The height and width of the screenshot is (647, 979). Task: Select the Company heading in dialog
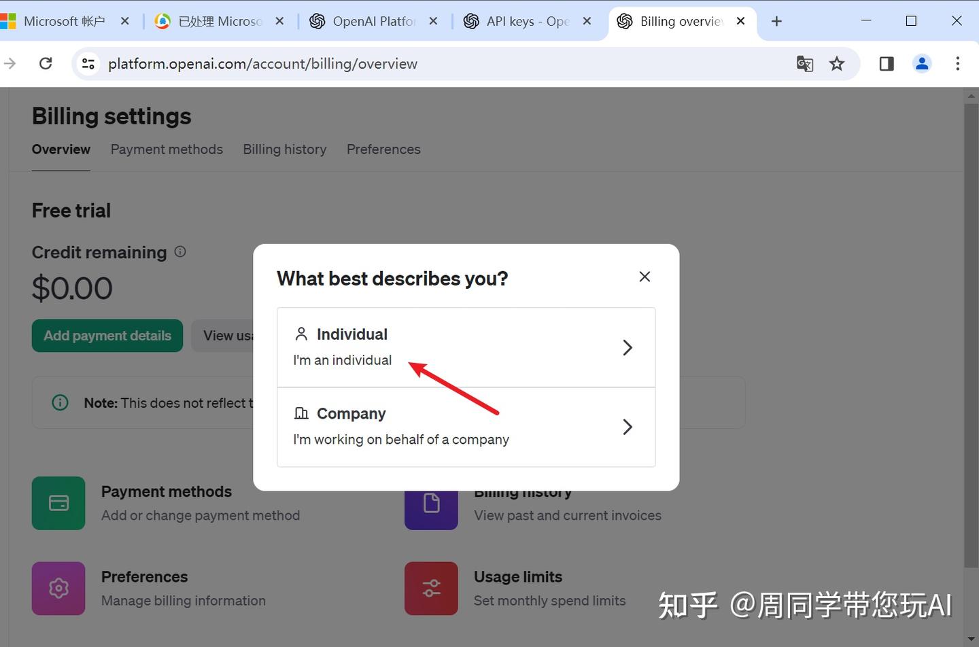pyautogui.click(x=351, y=414)
